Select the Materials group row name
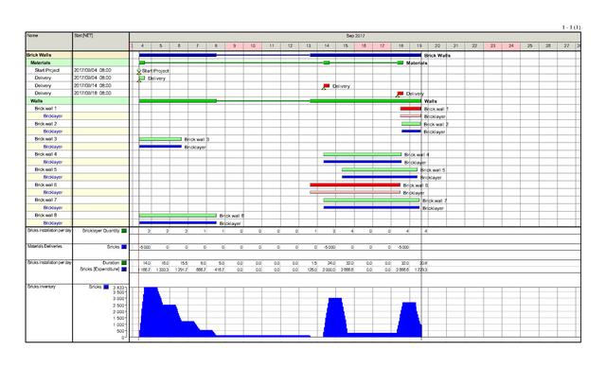This screenshot has height=368, width=606. 40,62
